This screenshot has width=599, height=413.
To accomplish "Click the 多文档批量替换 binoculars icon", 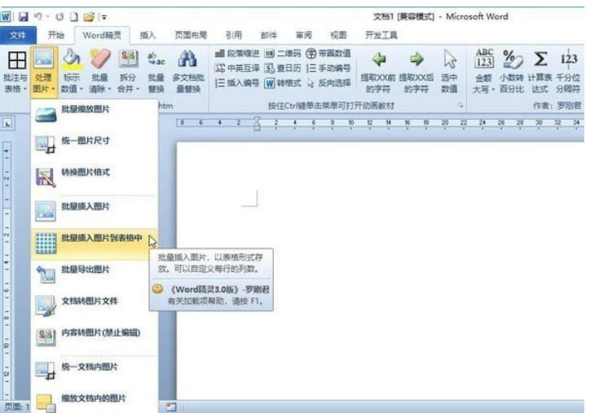I will point(189,61).
